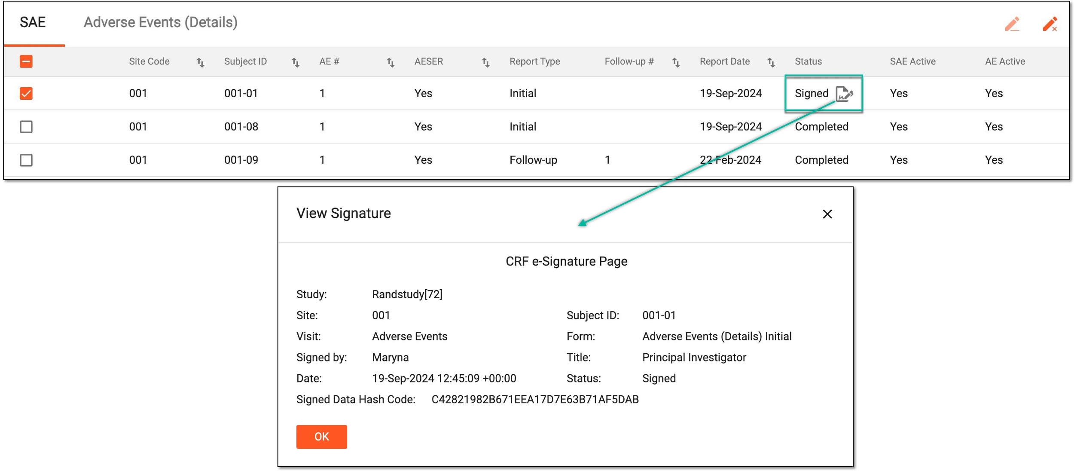Confirm with the OK button
The width and height of the screenshot is (1074, 471).
coord(321,437)
